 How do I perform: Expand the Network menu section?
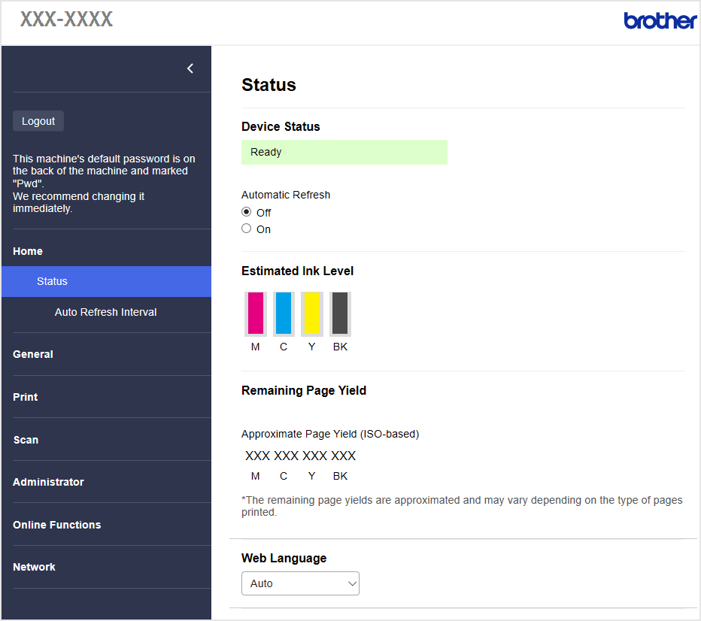point(34,567)
